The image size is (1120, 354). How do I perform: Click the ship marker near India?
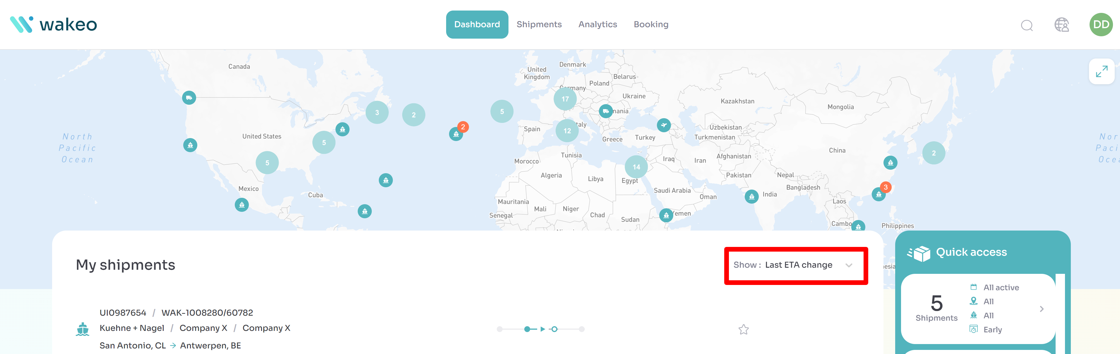pos(751,196)
